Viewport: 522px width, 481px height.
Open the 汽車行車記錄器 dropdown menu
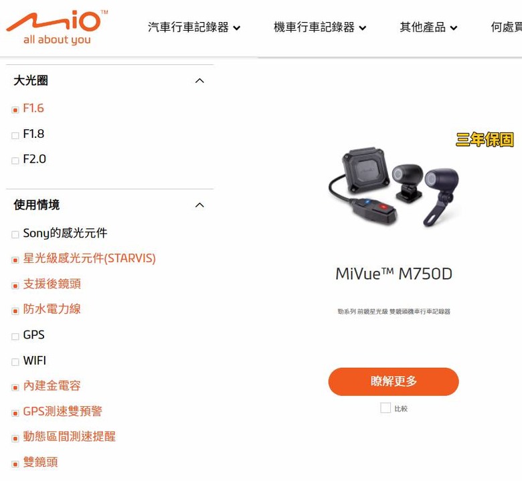point(194,27)
